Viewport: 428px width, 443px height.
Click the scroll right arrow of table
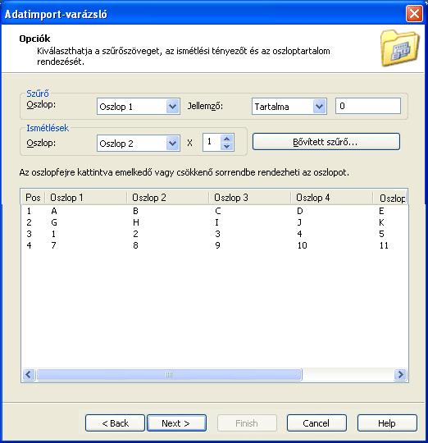(400, 375)
